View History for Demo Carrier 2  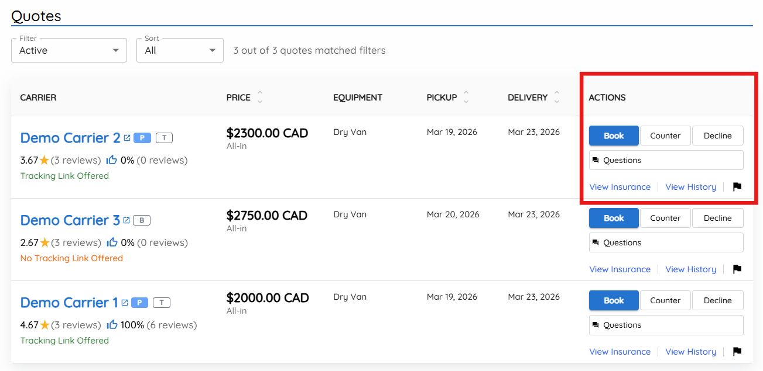(691, 187)
